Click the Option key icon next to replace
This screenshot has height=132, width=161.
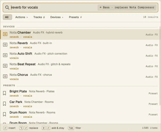pos(21,128)
